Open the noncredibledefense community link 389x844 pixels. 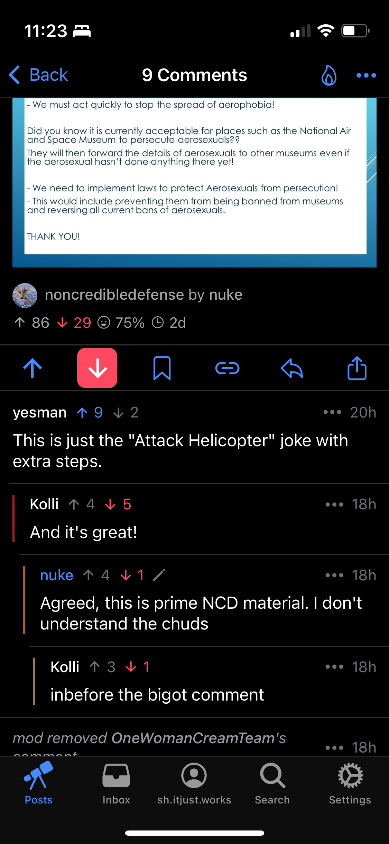click(114, 295)
